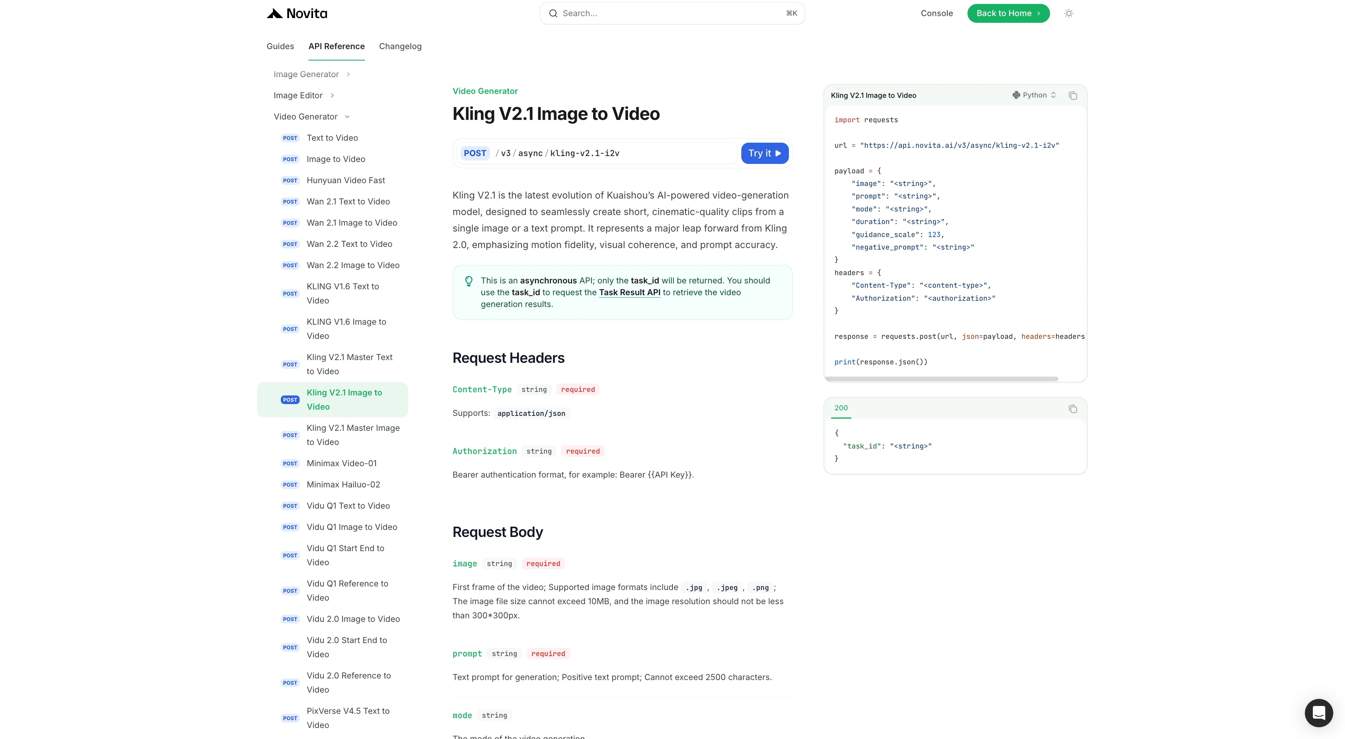The width and height of the screenshot is (1345, 739).
Task: Open Wan 2.2 Image to Video
Action: (x=332, y=265)
